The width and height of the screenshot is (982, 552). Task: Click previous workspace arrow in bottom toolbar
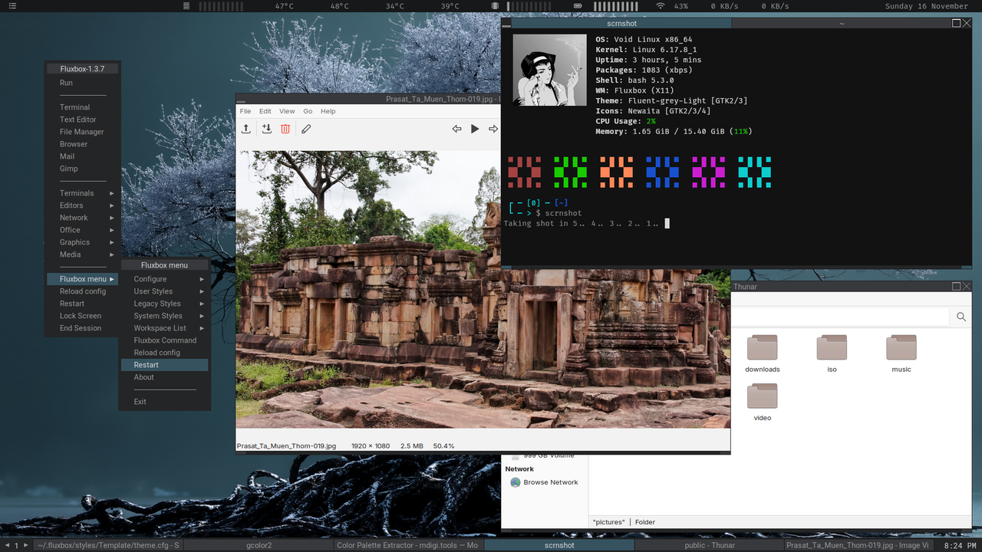click(8, 545)
